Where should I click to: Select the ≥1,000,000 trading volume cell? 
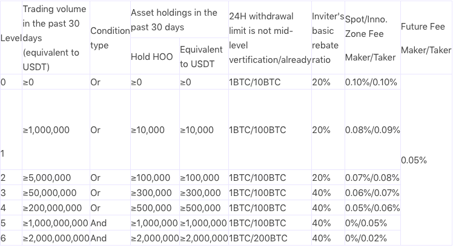pyautogui.click(x=56, y=129)
